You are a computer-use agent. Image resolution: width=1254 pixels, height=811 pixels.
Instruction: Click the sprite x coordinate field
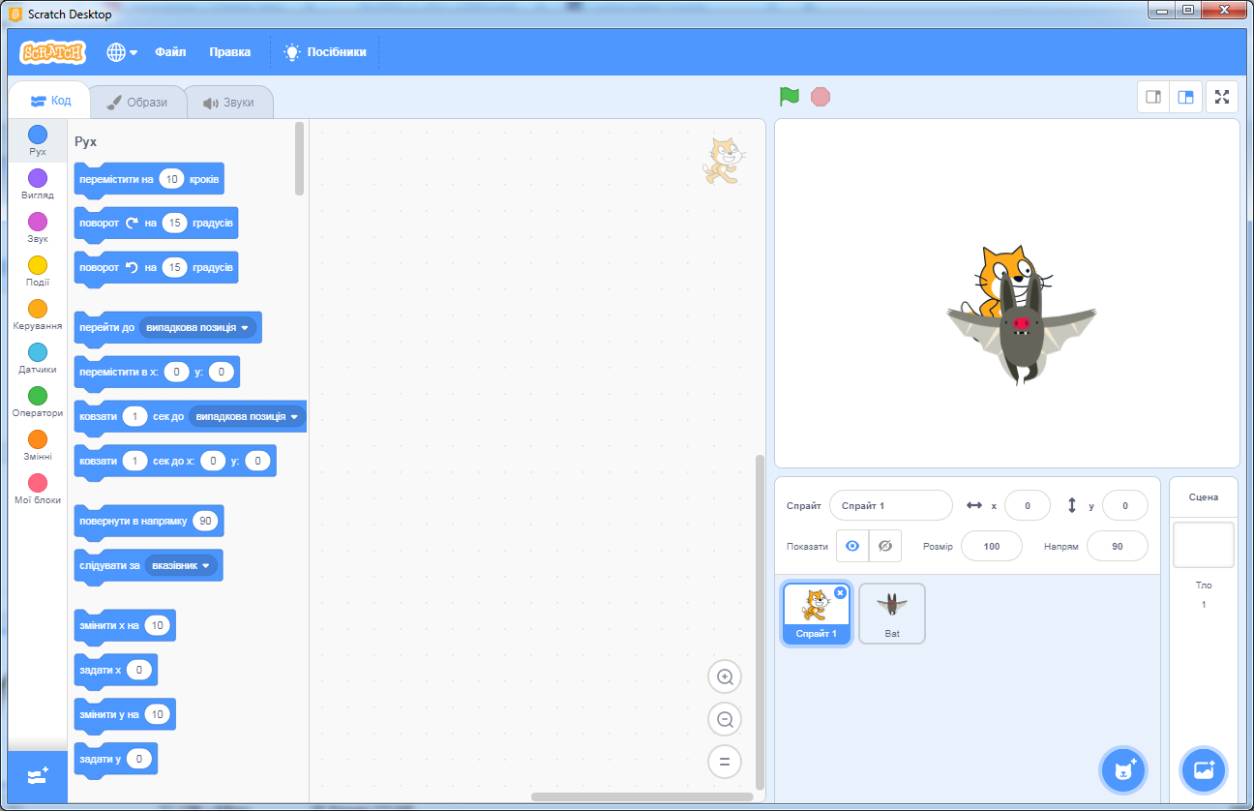(1028, 505)
